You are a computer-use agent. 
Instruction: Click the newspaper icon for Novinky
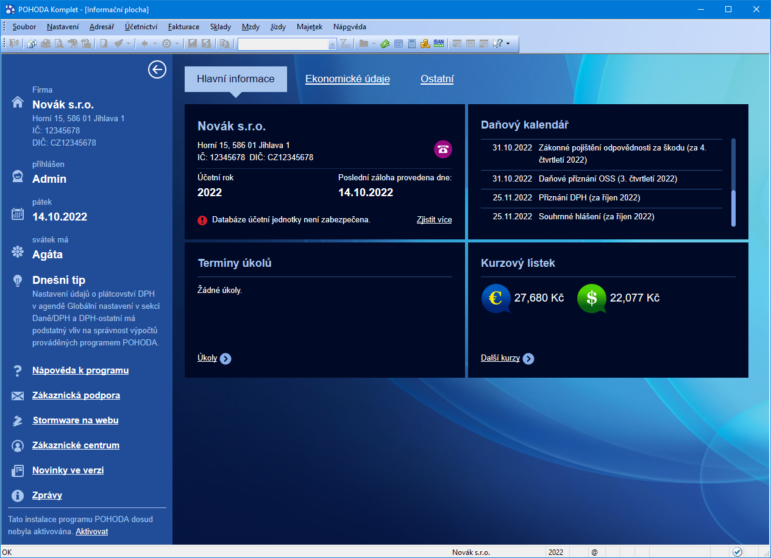click(18, 471)
